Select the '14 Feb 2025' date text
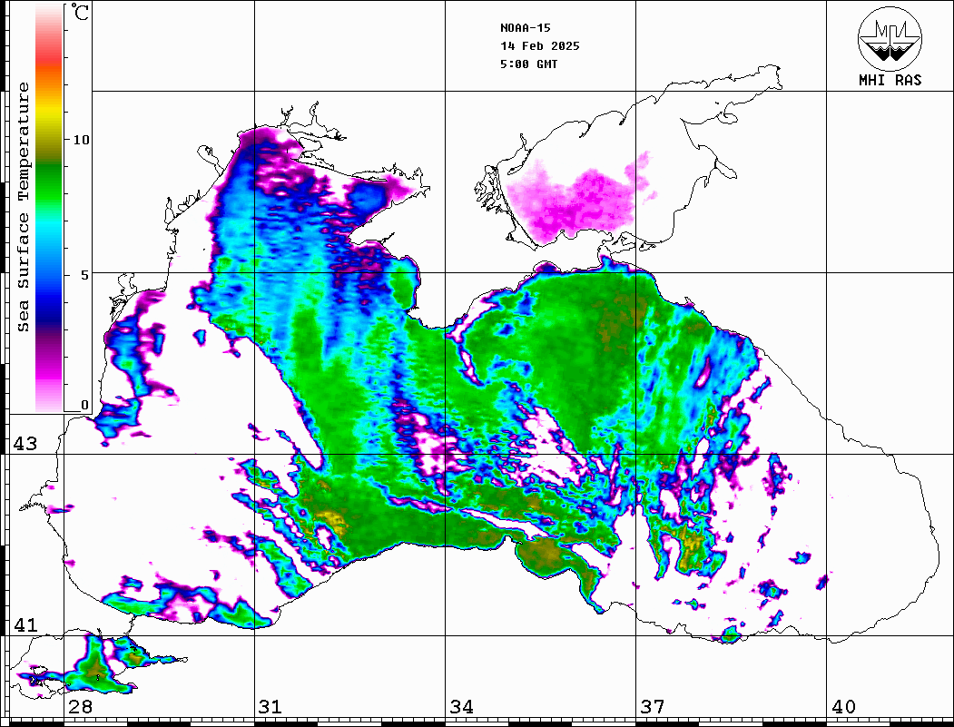Screen dimensions: 954x727 click(x=540, y=46)
